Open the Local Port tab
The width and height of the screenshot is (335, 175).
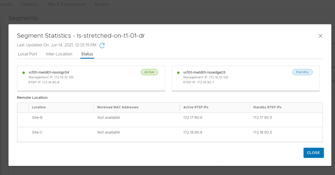pos(28,54)
